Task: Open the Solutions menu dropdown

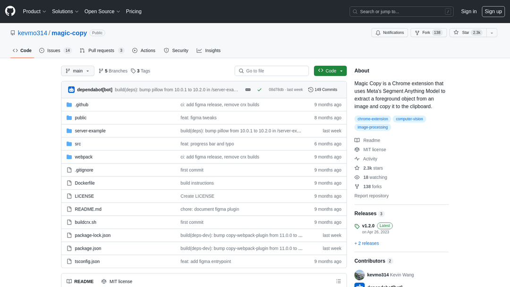Action: (x=65, y=11)
